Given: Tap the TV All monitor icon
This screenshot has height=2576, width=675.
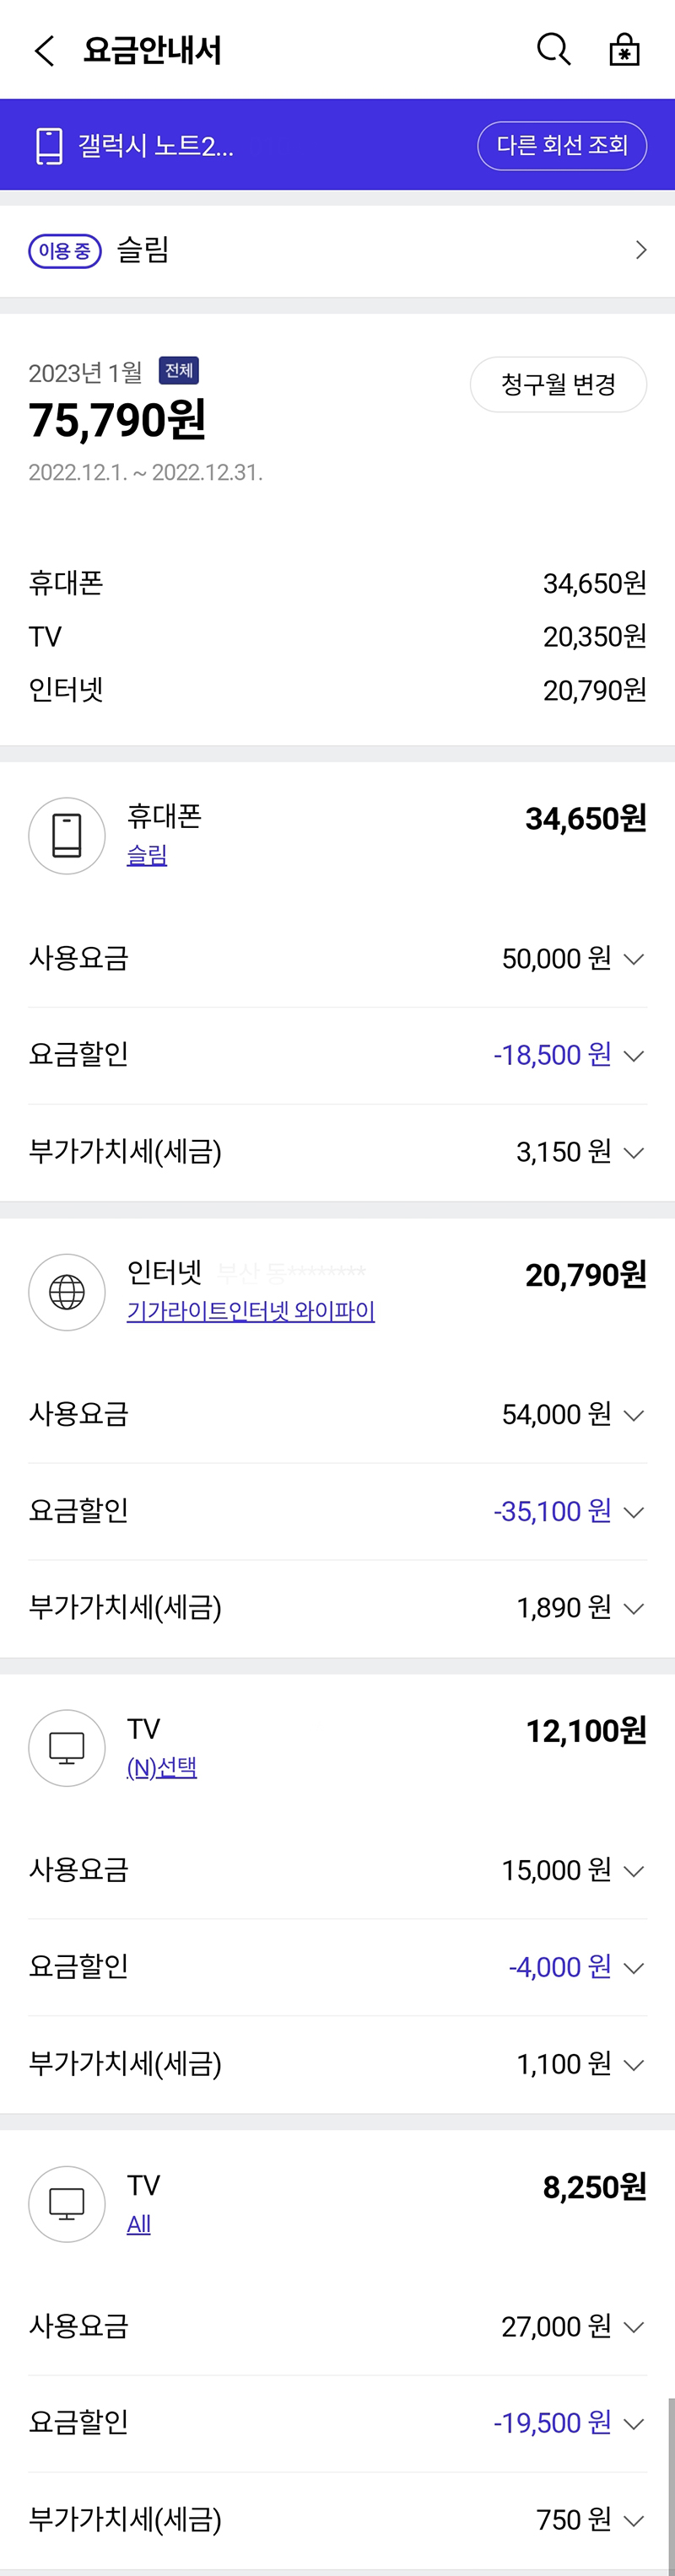Looking at the screenshot, I should (67, 2204).
